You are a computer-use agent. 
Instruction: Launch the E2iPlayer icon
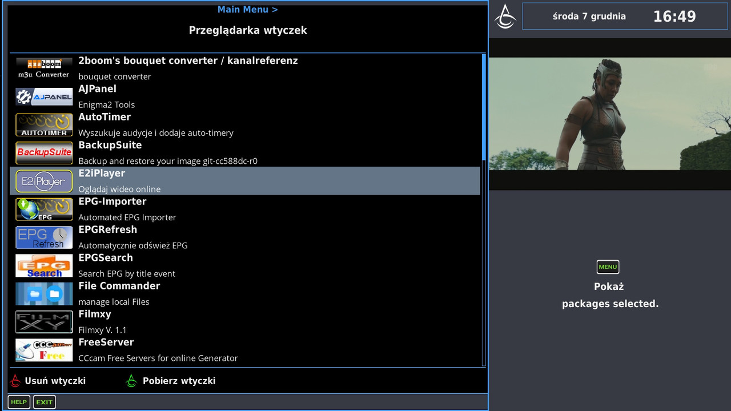click(x=44, y=181)
